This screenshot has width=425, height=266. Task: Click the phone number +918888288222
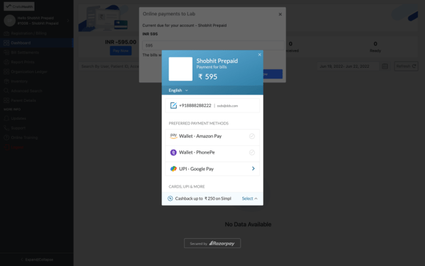195,105
